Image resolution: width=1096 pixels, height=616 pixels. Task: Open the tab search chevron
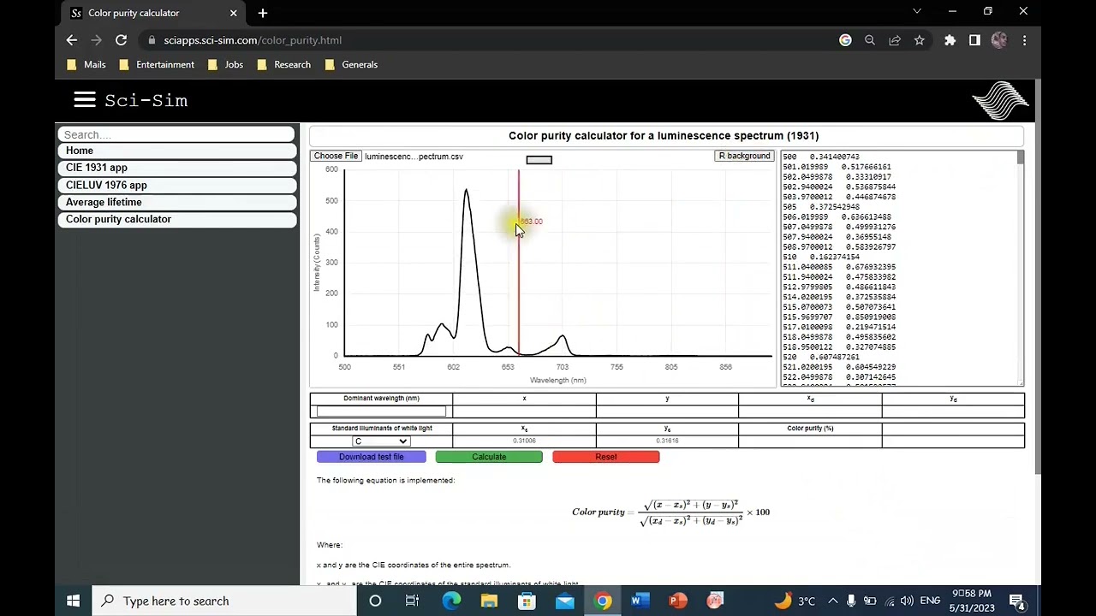[x=917, y=11]
